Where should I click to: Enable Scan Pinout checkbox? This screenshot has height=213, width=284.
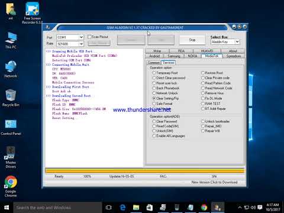pyautogui.click(x=89, y=37)
